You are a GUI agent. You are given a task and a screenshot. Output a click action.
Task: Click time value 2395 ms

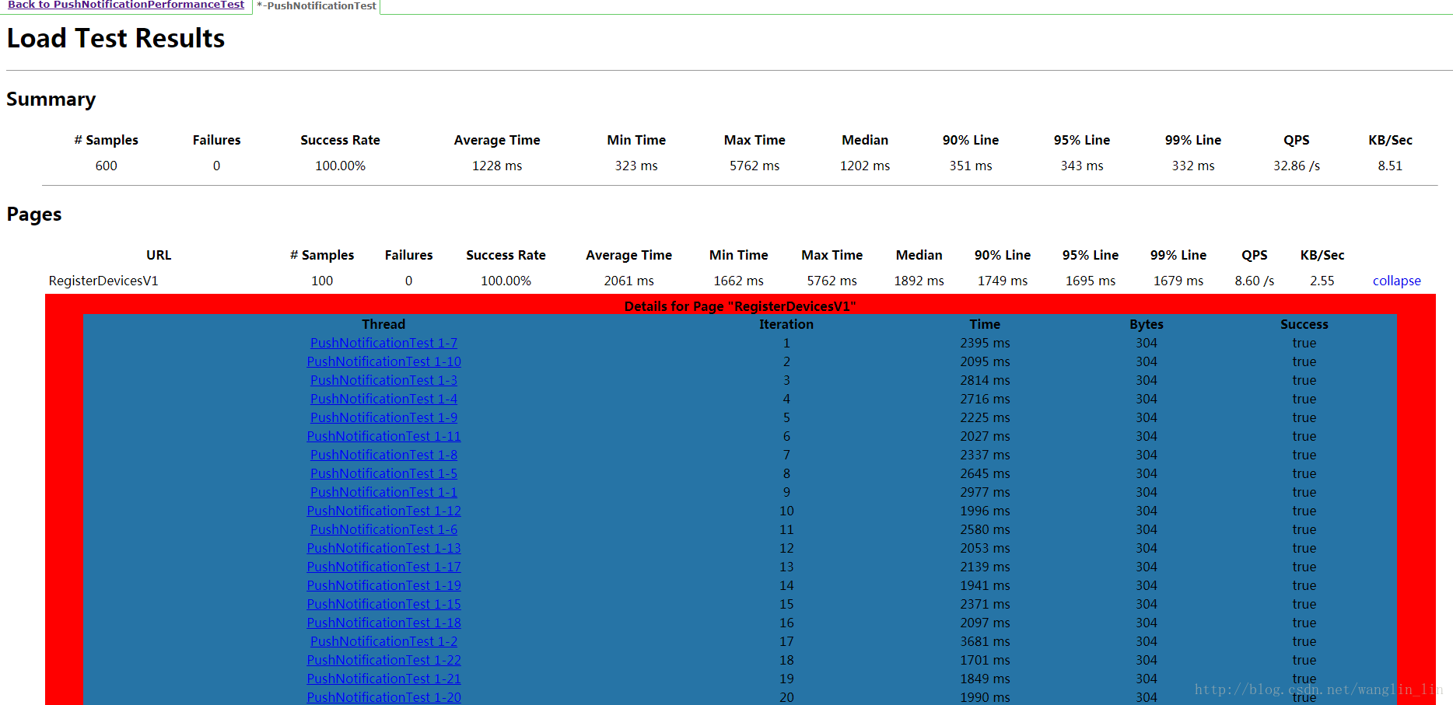pos(985,343)
